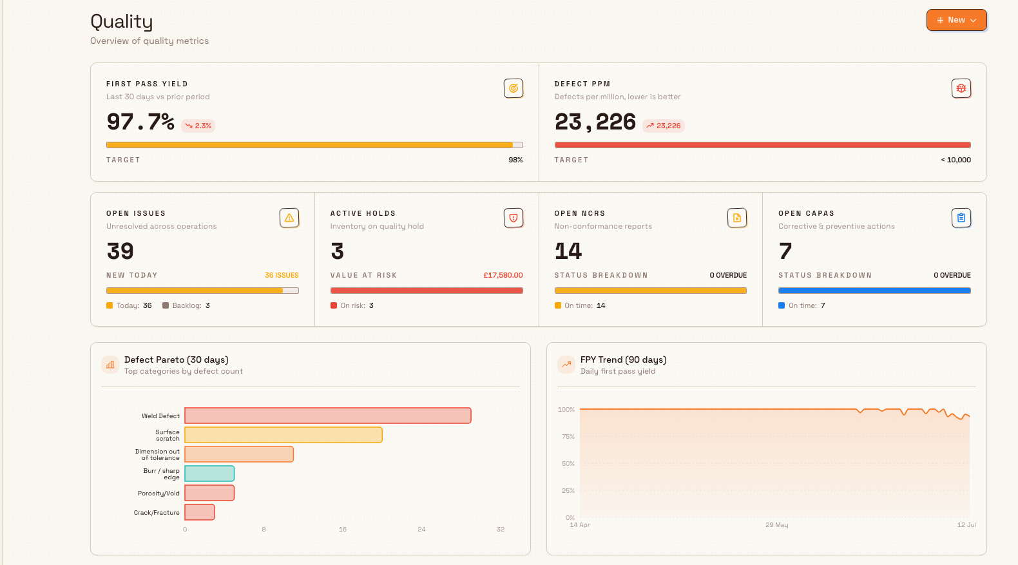Click the Porosity/Void bar
The width and height of the screenshot is (1018, 565).
click(209, 493)
